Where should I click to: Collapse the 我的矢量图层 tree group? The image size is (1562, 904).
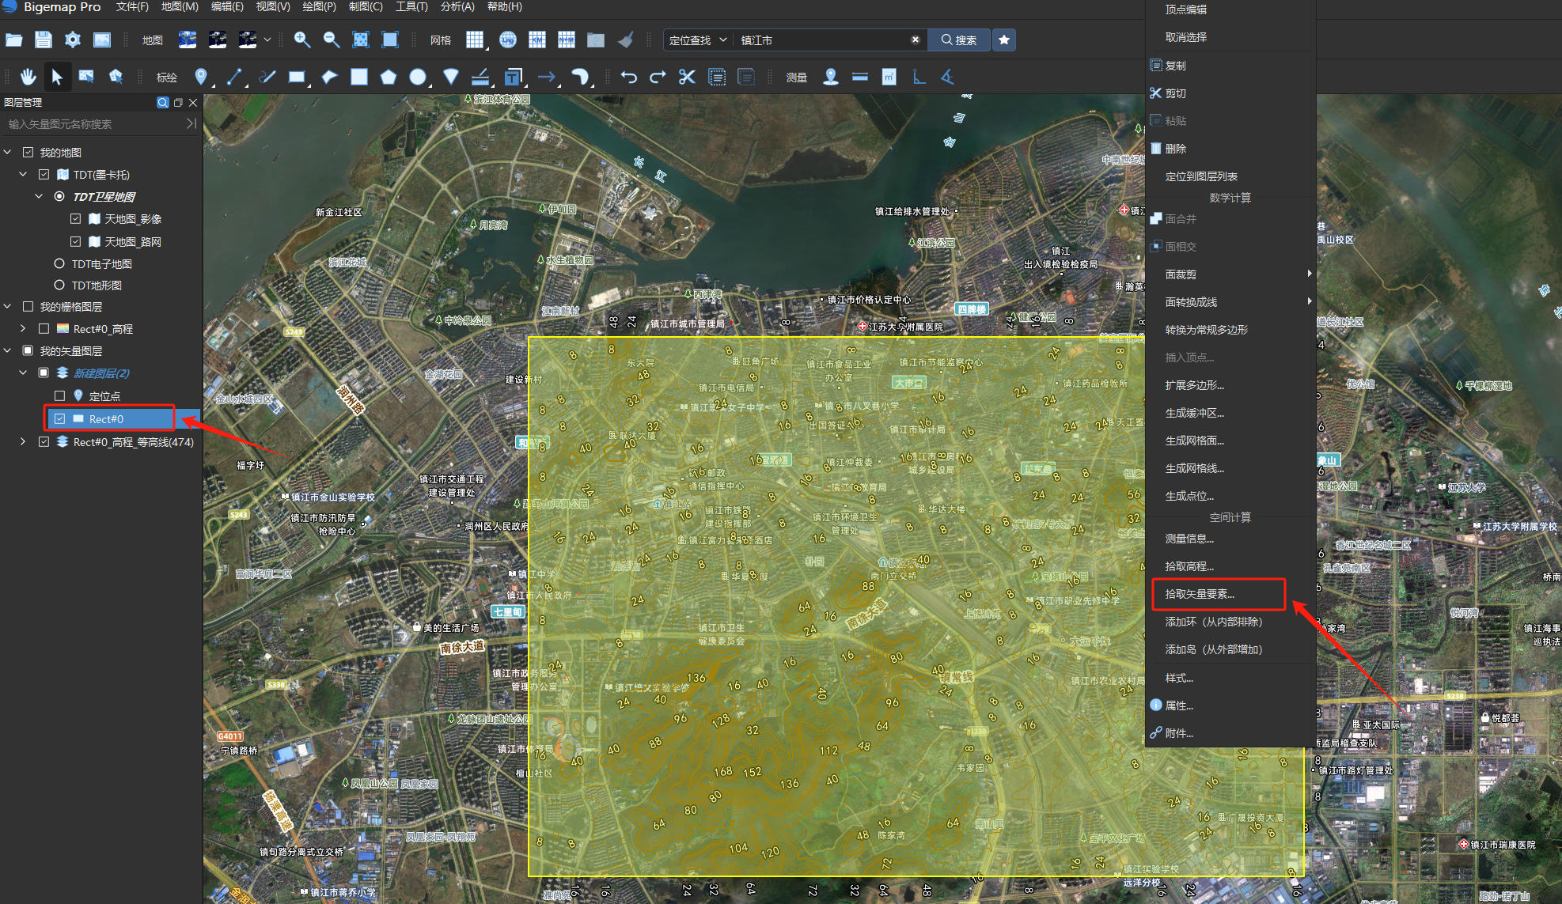point(8,350)
